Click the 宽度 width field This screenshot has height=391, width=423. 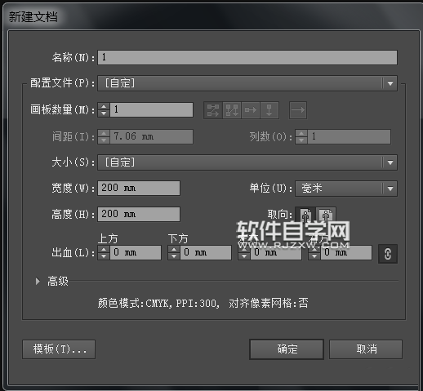(x=139, y=188)
